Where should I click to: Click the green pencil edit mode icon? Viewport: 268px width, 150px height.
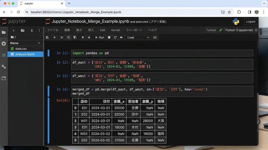pyautogui.click(x=220, y=30)
